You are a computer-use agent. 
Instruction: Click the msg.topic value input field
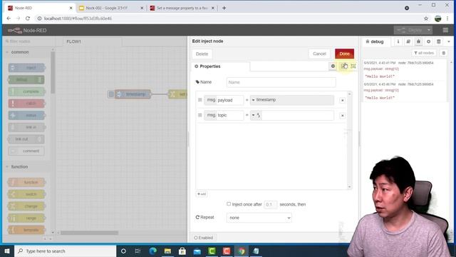(x=297, y=116)
